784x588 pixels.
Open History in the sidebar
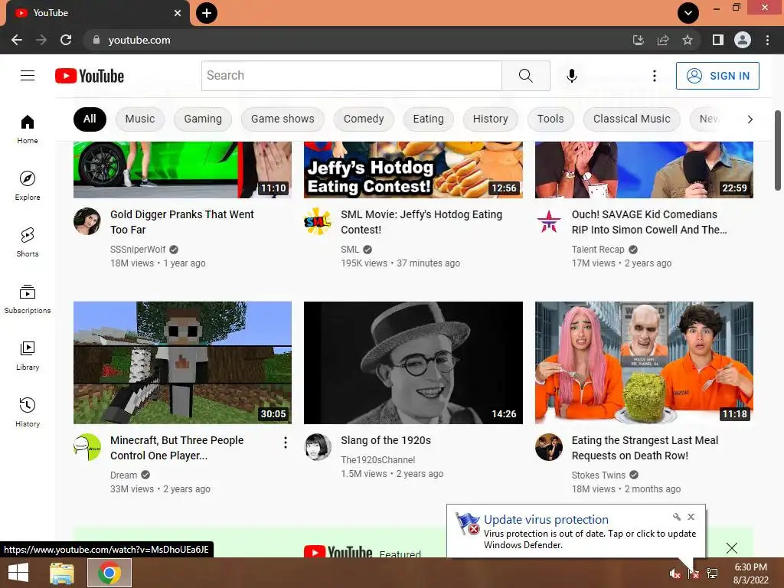coord(28,412)
